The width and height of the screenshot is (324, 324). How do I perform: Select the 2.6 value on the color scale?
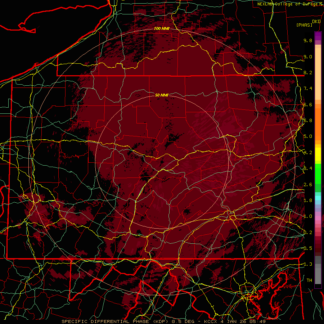click(x=308, y=185)
